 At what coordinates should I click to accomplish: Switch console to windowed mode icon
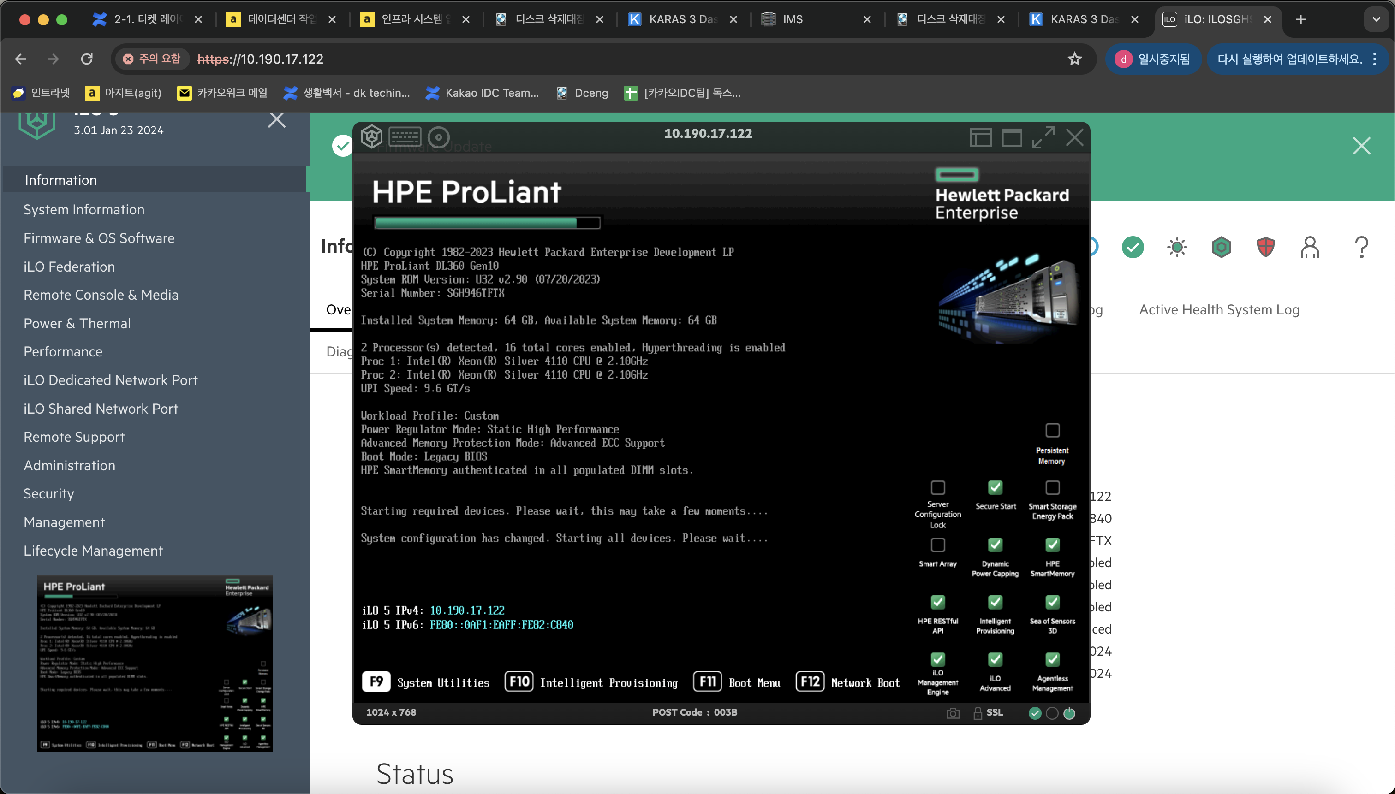tap(1012, 137)
